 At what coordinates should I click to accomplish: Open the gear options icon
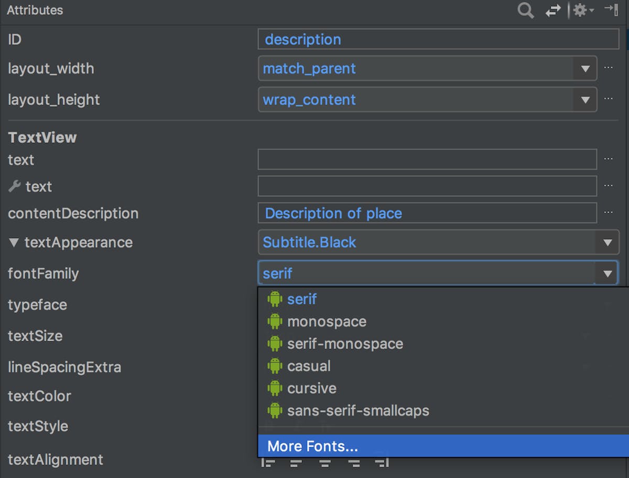(581, 10)
